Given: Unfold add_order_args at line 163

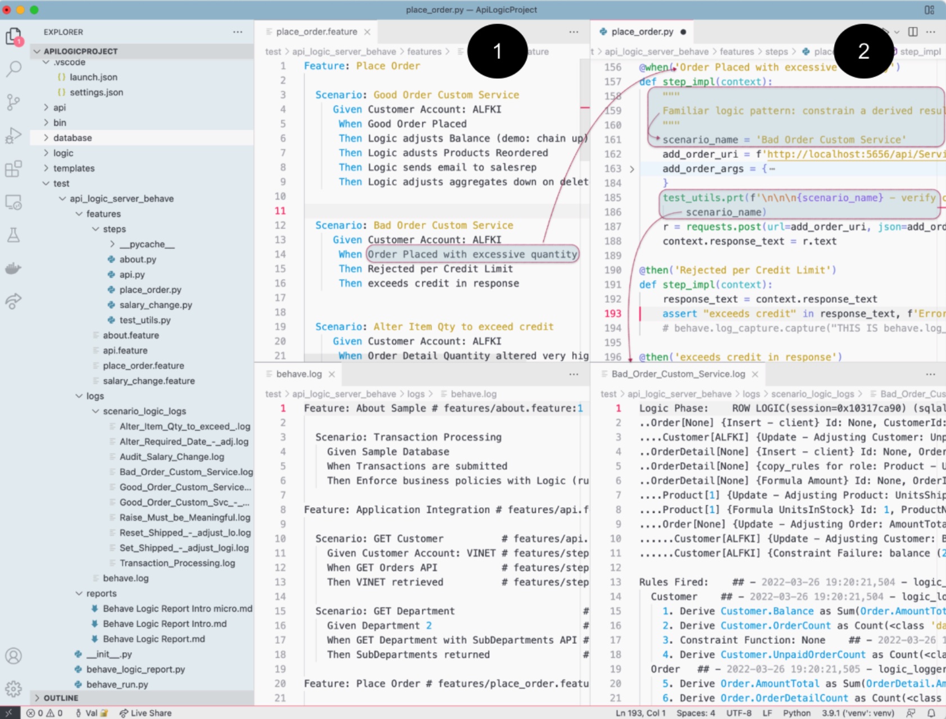Looking at the screenshot, I should 632,169.
